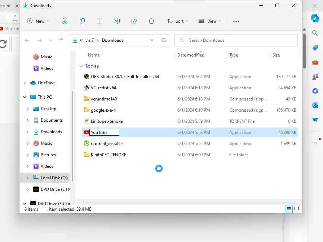
Task: Expand the OneDrive tree node
Action: click(x=25, y=83)
